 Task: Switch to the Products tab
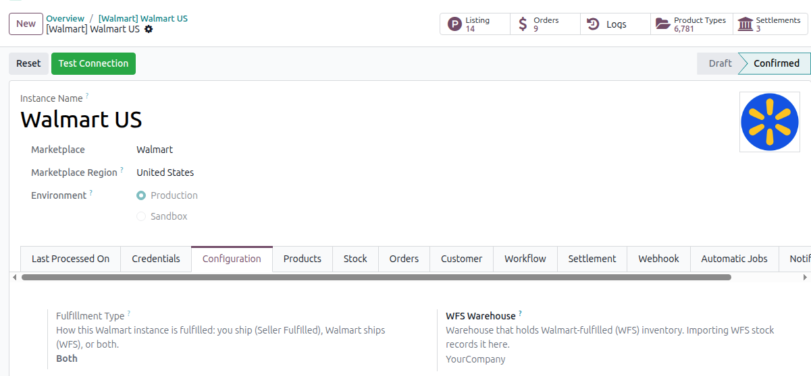tap(303, 259)
